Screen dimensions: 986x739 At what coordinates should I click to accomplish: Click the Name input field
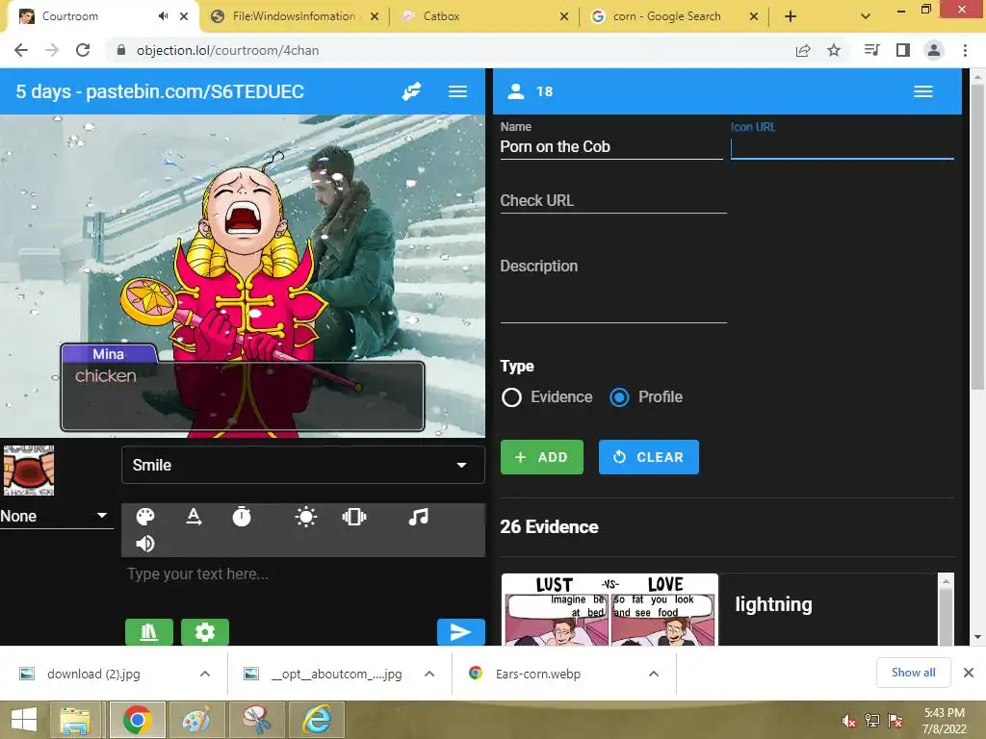click(x=611, y=147)
